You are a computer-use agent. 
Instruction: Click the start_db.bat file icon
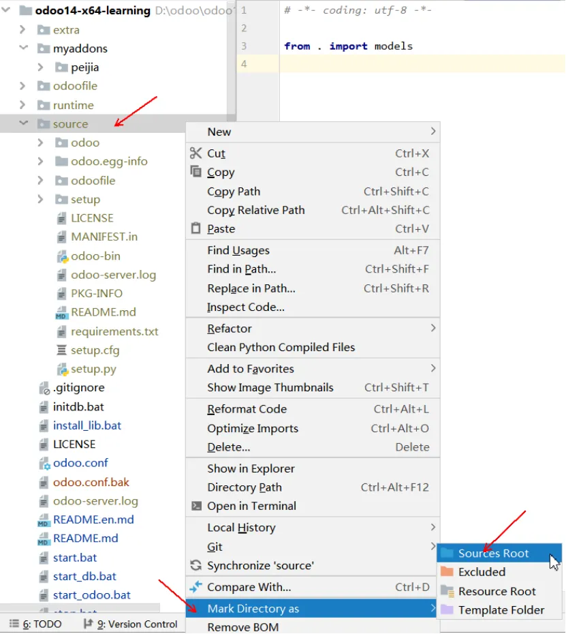[44, 576]
